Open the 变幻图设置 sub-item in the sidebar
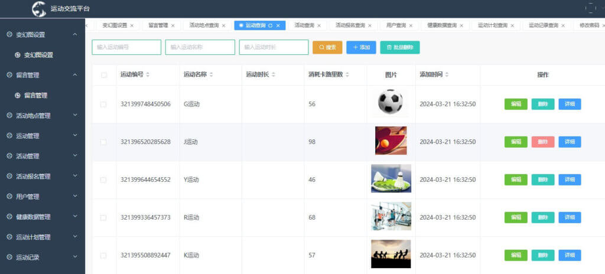 click(x=38, y=55)
